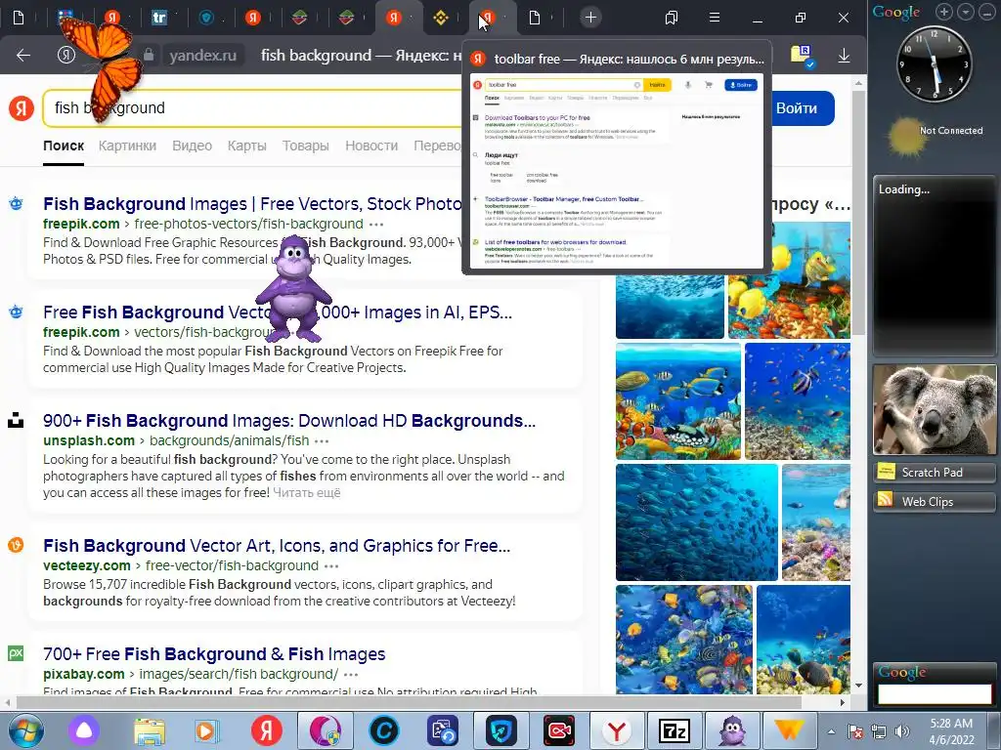The height and width of the screenshot is (750, 1001).
Task: Click the BonziBuddy purple gorilla on screen
Action: (x=293, y=288)
